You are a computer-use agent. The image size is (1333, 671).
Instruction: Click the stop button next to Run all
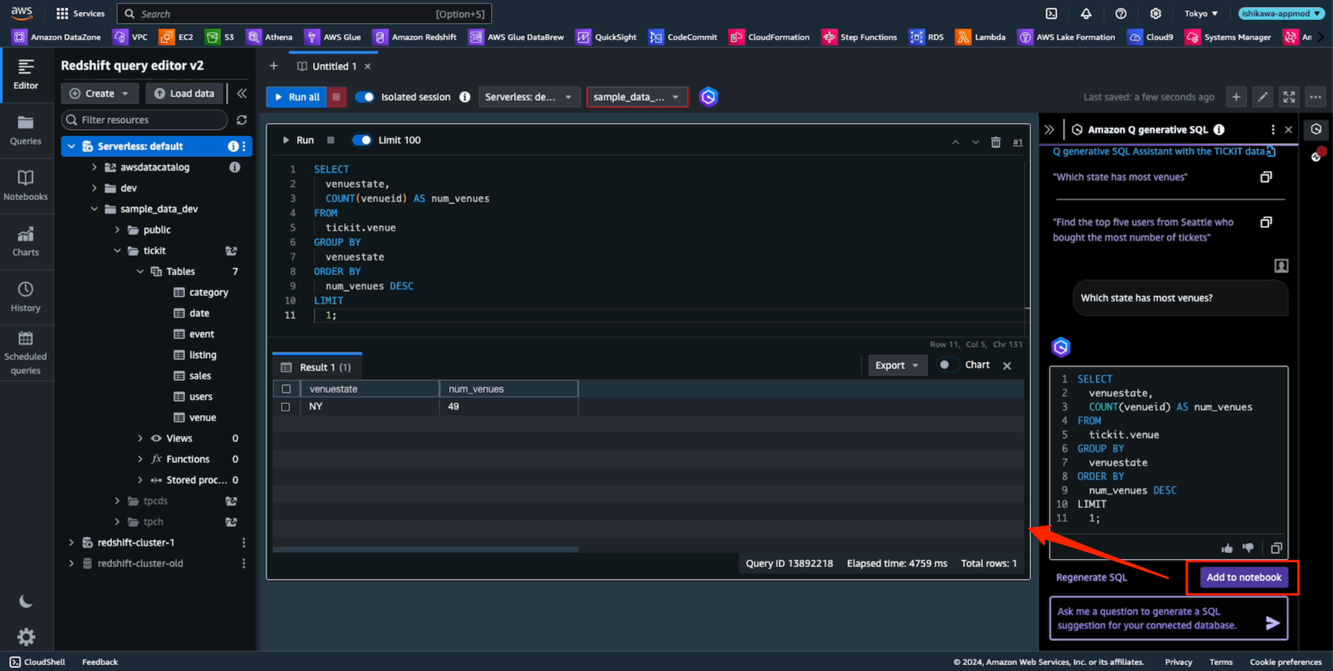[x=337, y=97]
